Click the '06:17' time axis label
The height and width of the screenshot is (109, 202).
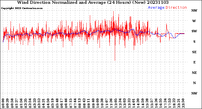(x=61, y=103)
